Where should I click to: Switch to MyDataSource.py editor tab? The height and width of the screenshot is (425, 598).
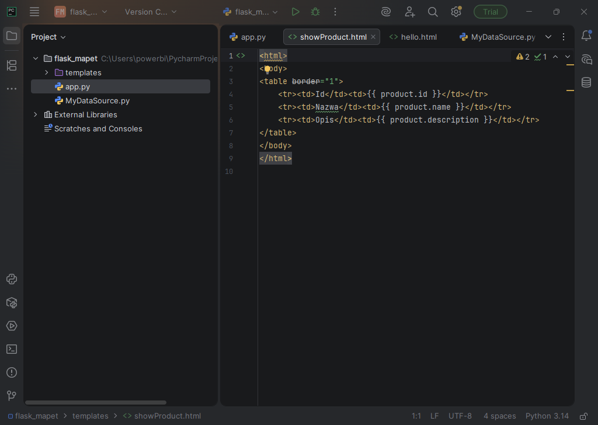[x=498, y=37]
